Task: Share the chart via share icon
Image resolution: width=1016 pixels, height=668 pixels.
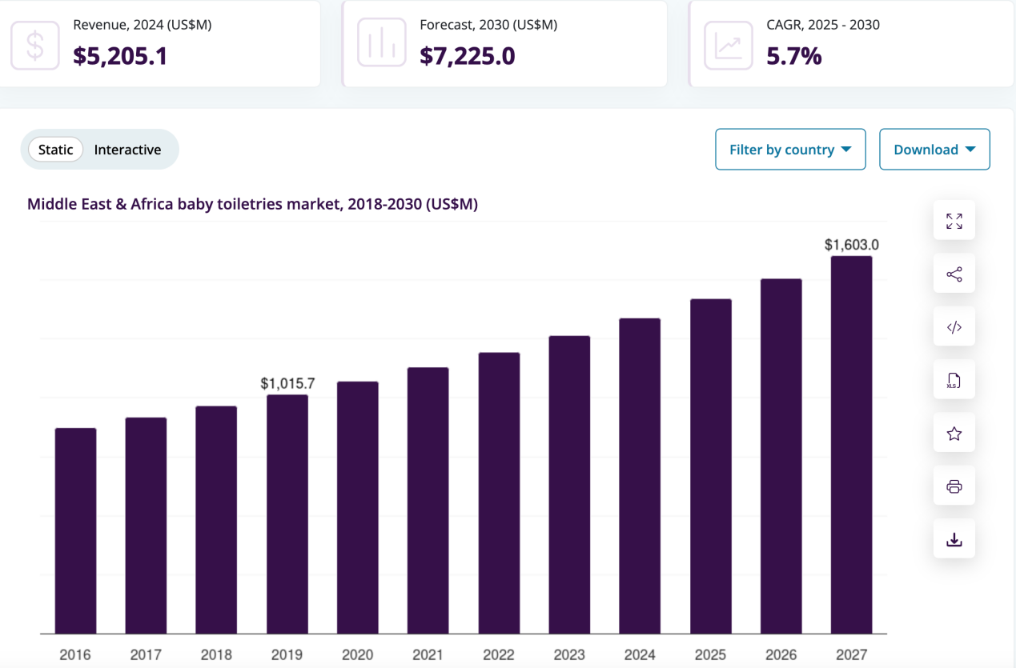Action: click(x=954, y=274)
